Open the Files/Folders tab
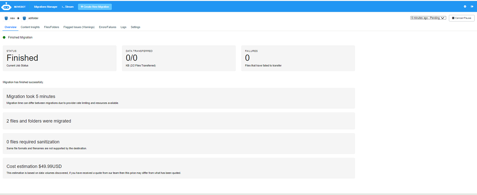The image size is (477, 195). (52, 27)
